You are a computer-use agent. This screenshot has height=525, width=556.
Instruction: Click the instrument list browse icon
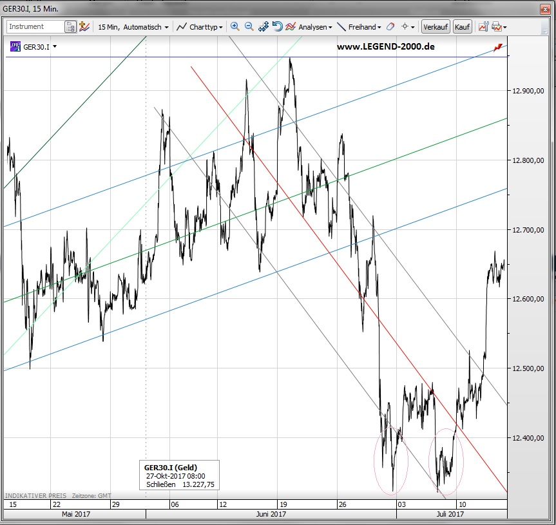[71, 27]
